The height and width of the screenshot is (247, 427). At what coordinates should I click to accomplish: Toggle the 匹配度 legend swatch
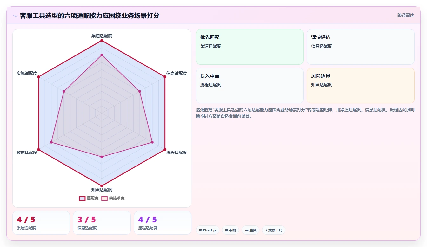tap(82, 198)
